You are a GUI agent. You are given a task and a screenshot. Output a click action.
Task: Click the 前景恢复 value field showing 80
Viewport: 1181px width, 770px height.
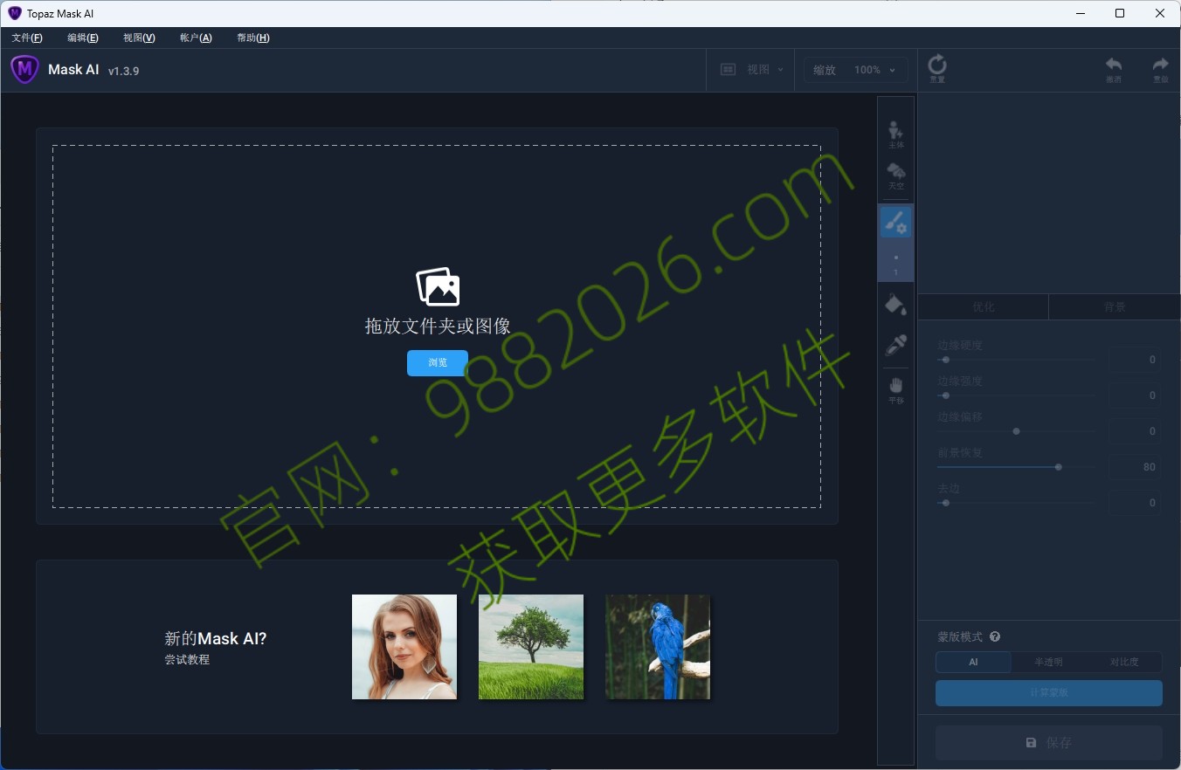[1135, 467]
